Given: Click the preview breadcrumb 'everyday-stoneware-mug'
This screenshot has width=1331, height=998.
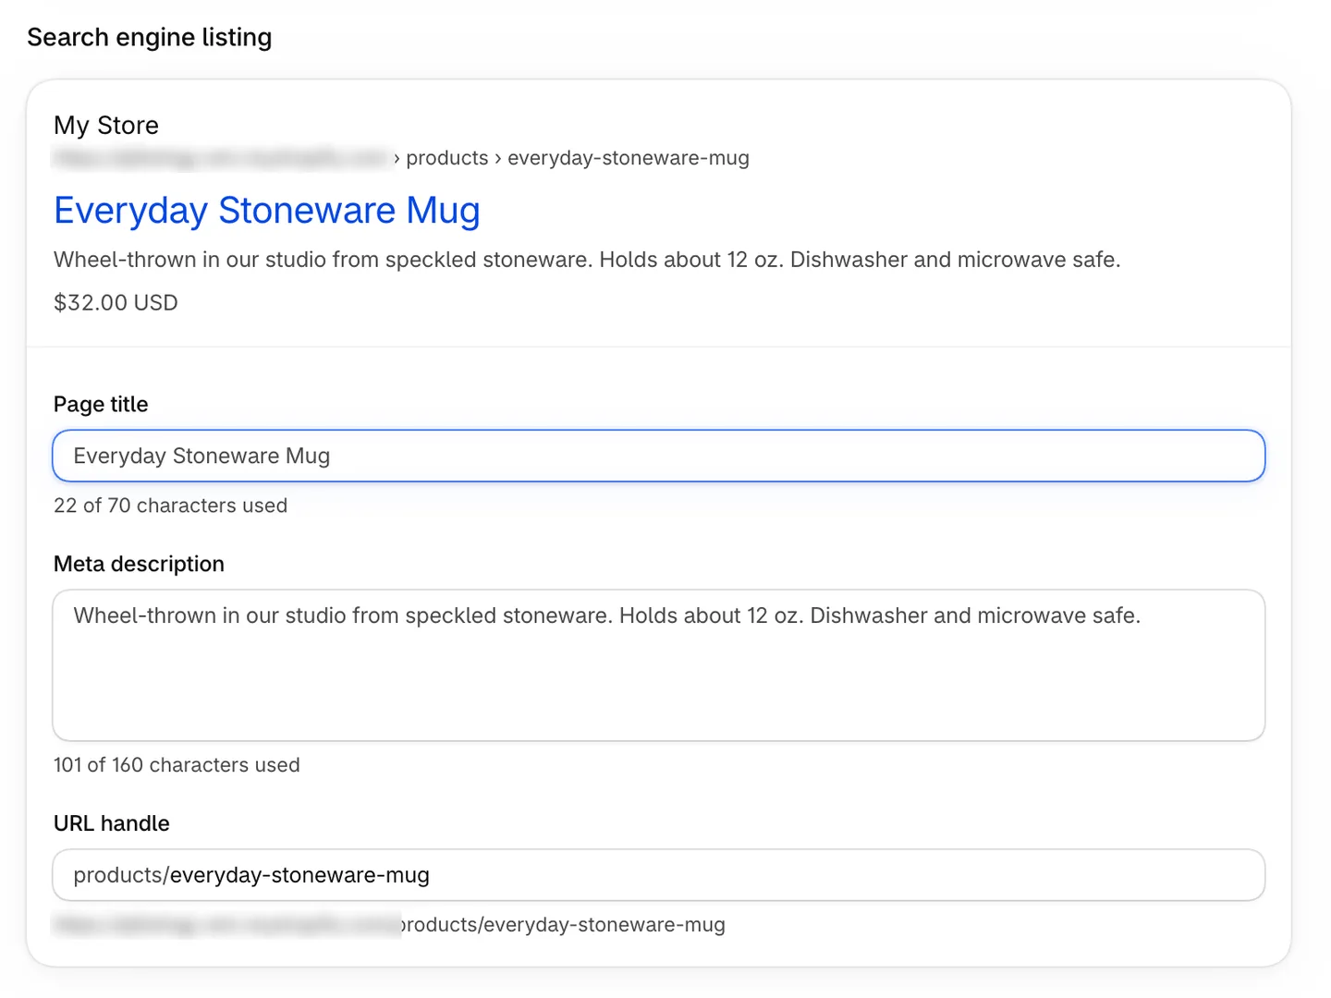Looking at the screenshot, I should 629,158.
